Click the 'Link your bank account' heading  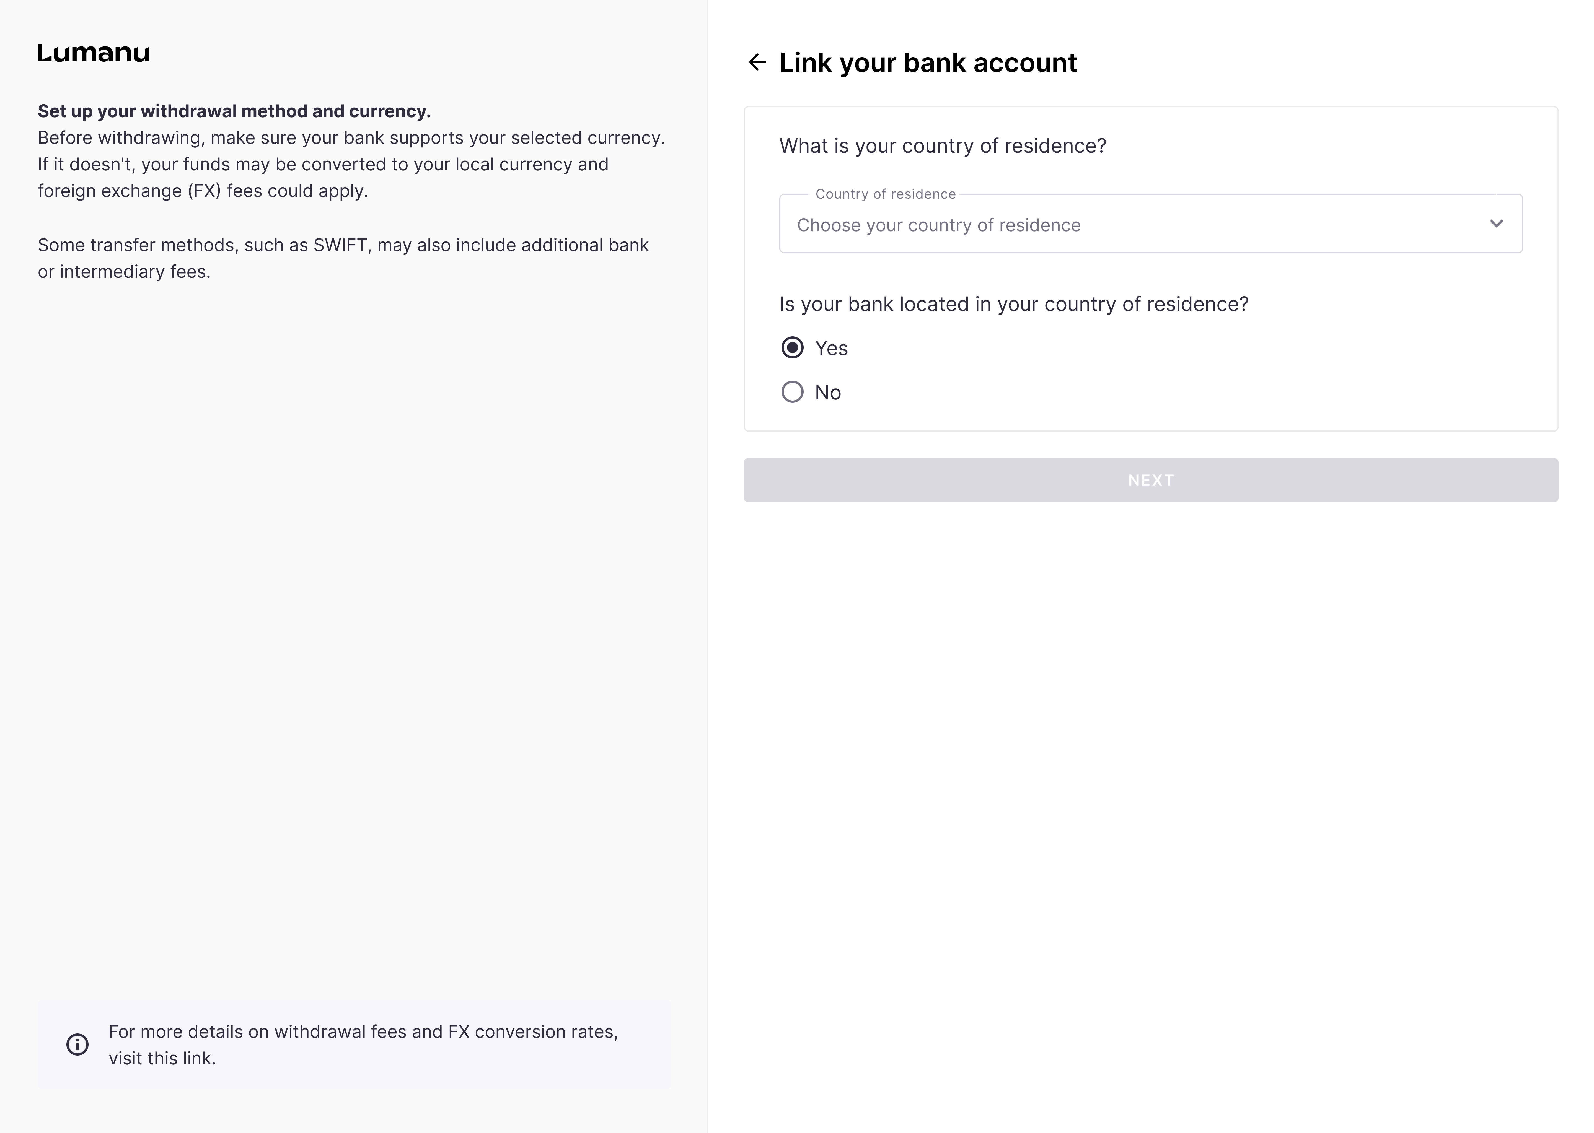pos(928,63)
